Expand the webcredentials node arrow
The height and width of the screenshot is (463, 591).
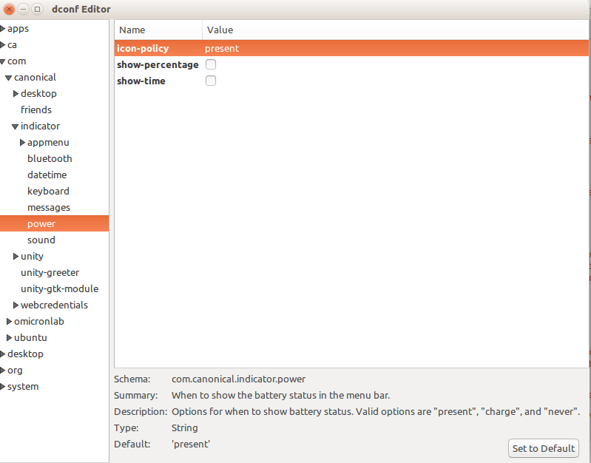(16, 305)
